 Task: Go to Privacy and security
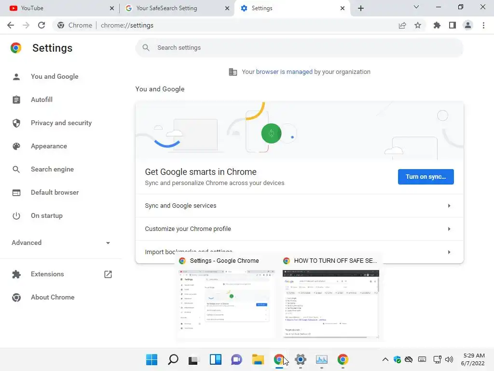61,123
